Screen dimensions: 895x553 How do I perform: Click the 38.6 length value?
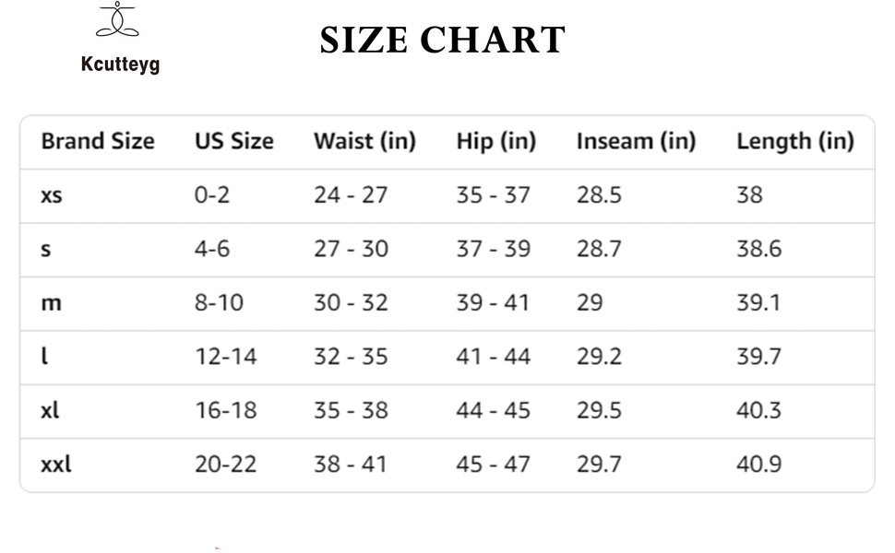[x=758, y=249]
